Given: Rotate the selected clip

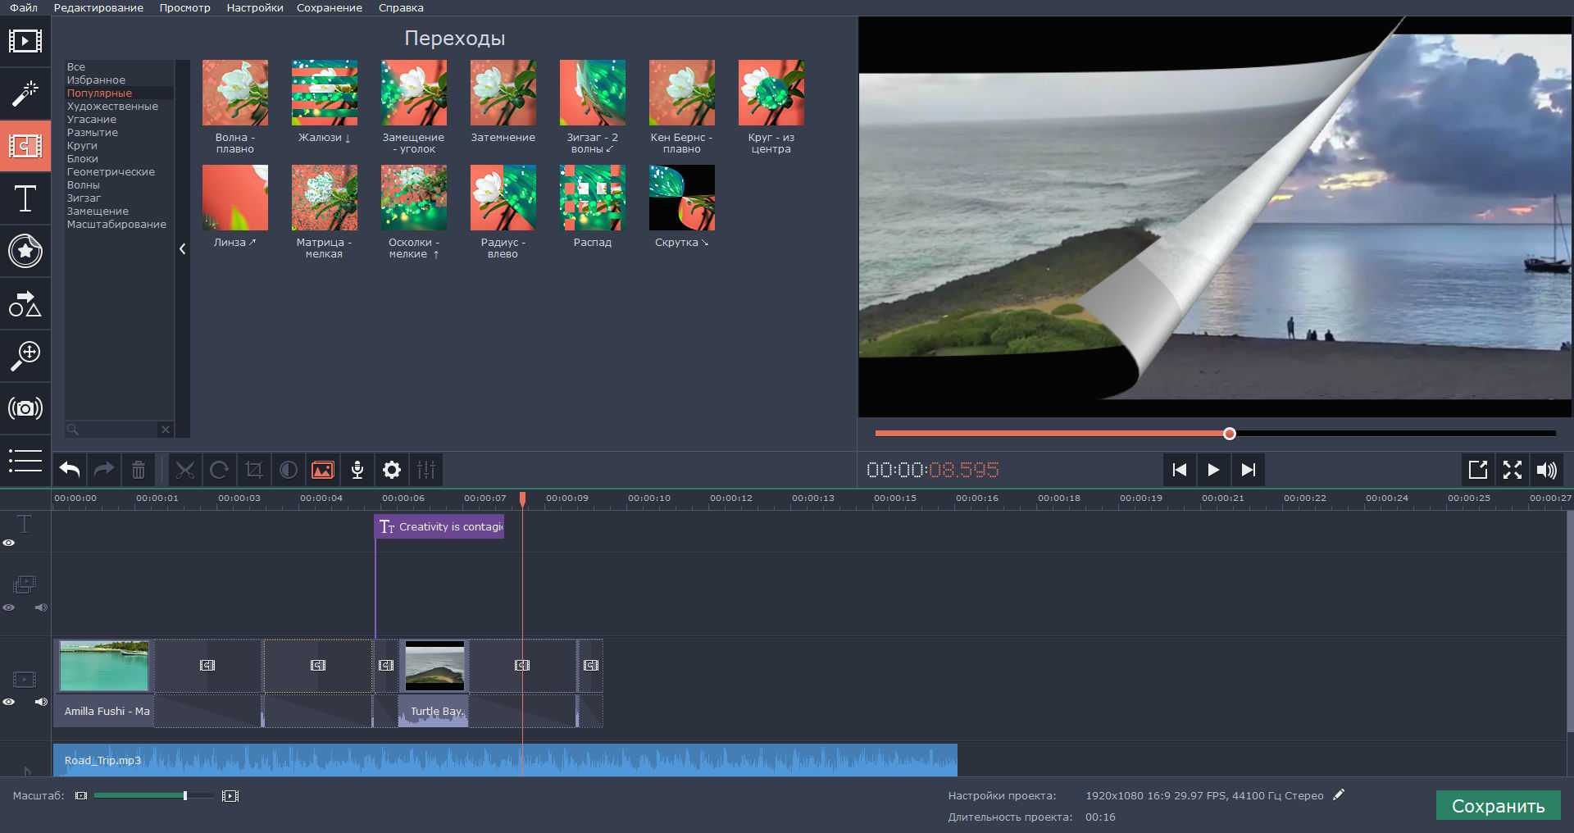Looking at the screenshot, I should coord(219,470).
